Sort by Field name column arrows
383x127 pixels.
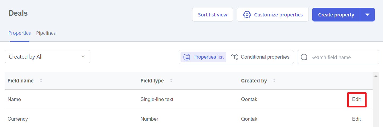(41, 81)
